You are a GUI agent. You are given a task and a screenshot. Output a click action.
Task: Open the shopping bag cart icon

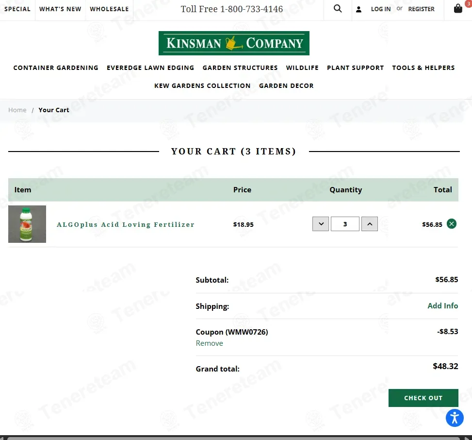click(458, 8)
